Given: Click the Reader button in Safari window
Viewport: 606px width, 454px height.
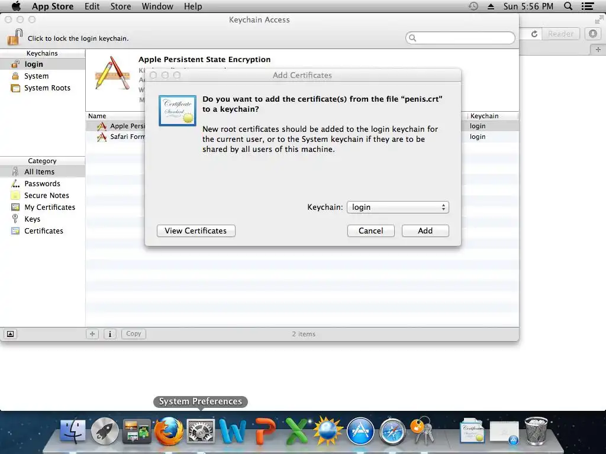Looking at the screenshot, I should (x=560, y=34).
